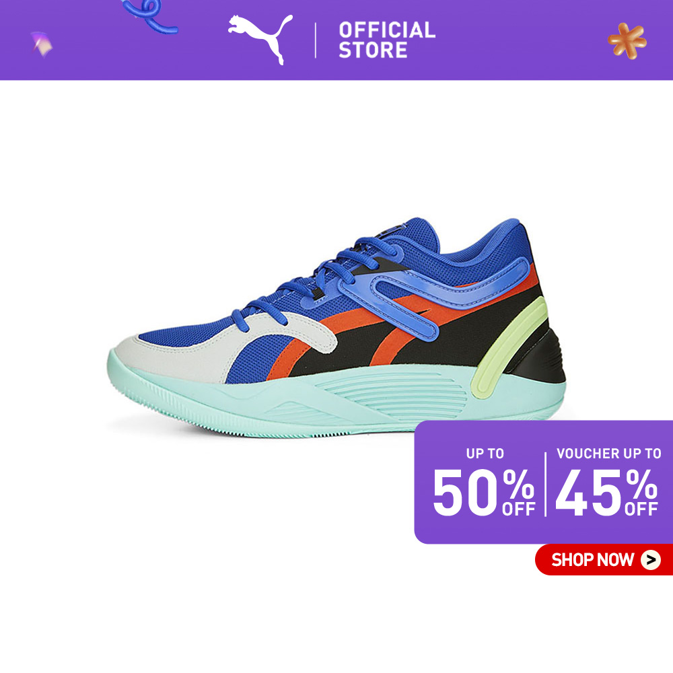Screen dimensions: 673x673
Task: Click the Up To 50% Off offer
Action: click(484, 482)
